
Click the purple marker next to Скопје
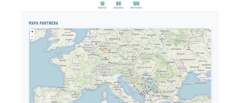coord(153,96)
